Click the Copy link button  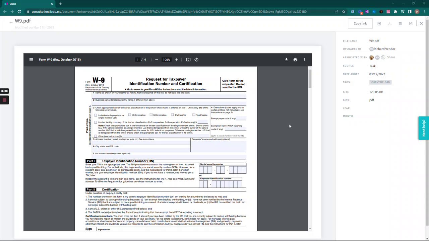tap(360, 23)
